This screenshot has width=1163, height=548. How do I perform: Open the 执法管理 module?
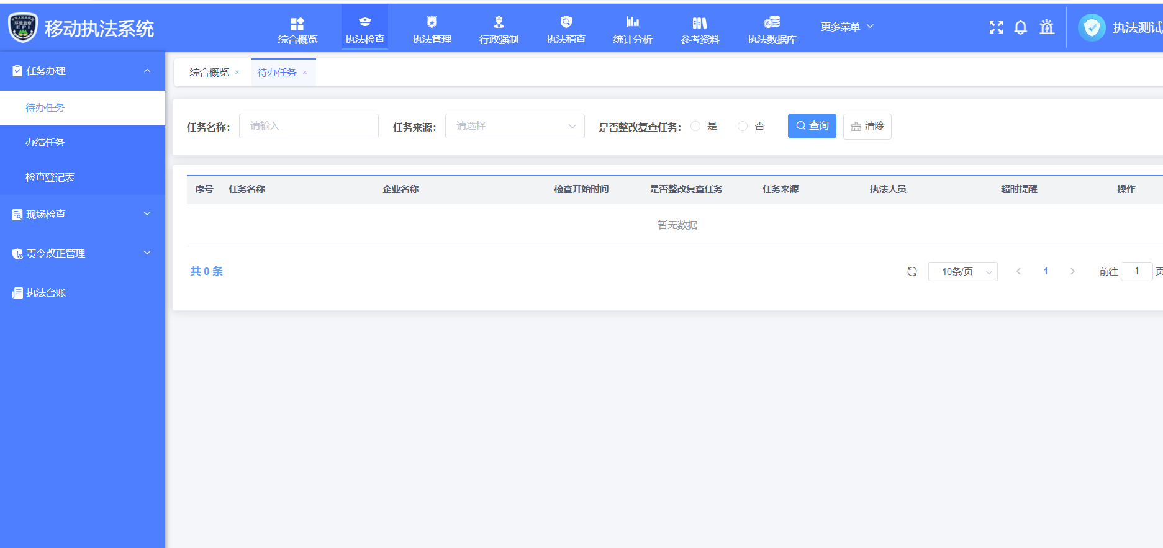(x=432, y=30)
